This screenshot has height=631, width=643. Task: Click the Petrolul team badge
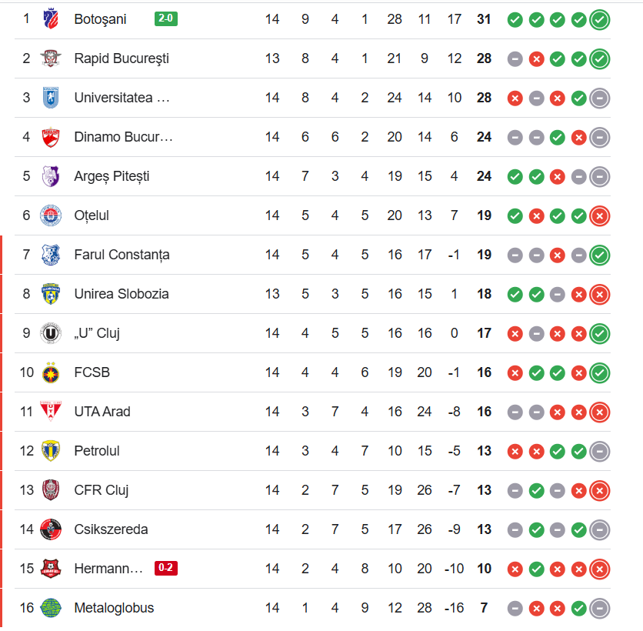(52, 451)
